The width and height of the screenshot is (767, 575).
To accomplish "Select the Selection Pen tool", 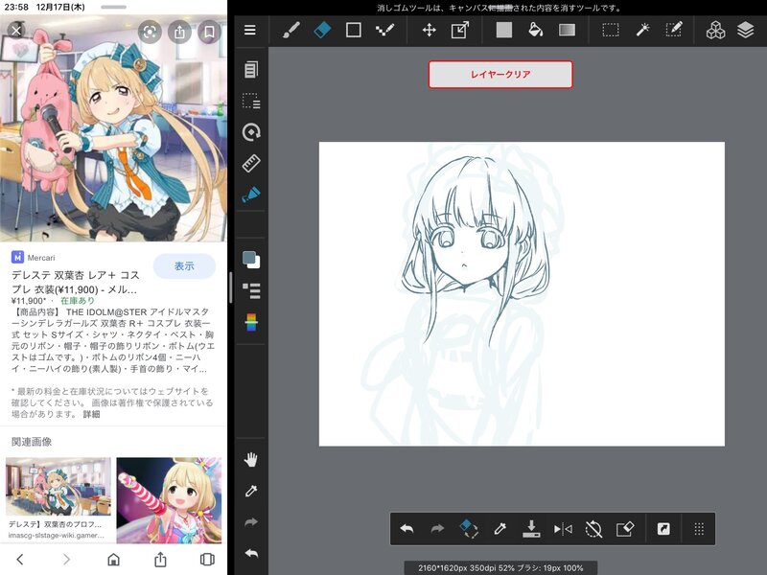I will [674, 30].
